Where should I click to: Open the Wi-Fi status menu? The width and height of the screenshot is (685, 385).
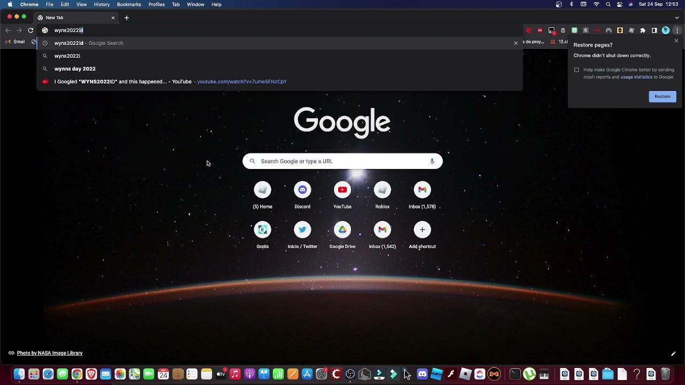click(597, 4)
